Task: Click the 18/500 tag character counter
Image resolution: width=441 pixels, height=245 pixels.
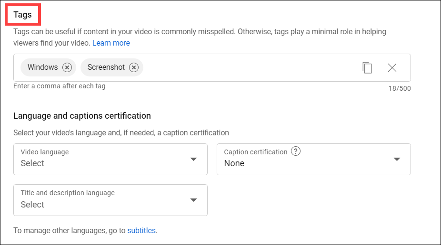Action: click(400, 88)
